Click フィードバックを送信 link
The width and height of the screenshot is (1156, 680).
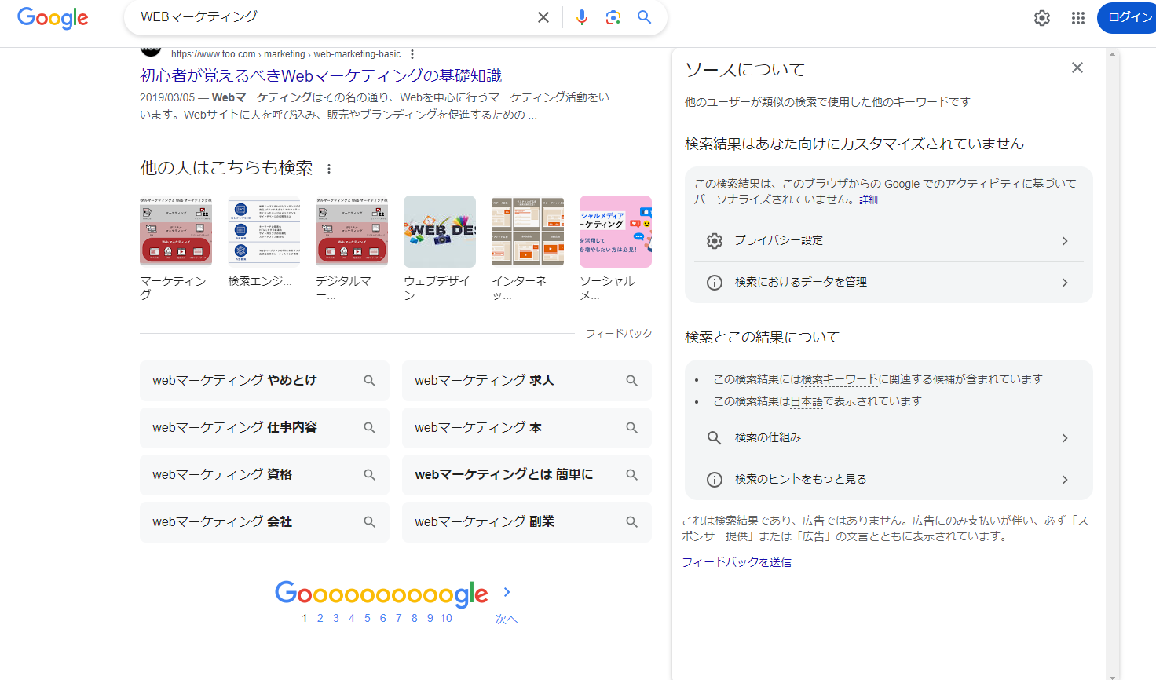pos(737,562)
